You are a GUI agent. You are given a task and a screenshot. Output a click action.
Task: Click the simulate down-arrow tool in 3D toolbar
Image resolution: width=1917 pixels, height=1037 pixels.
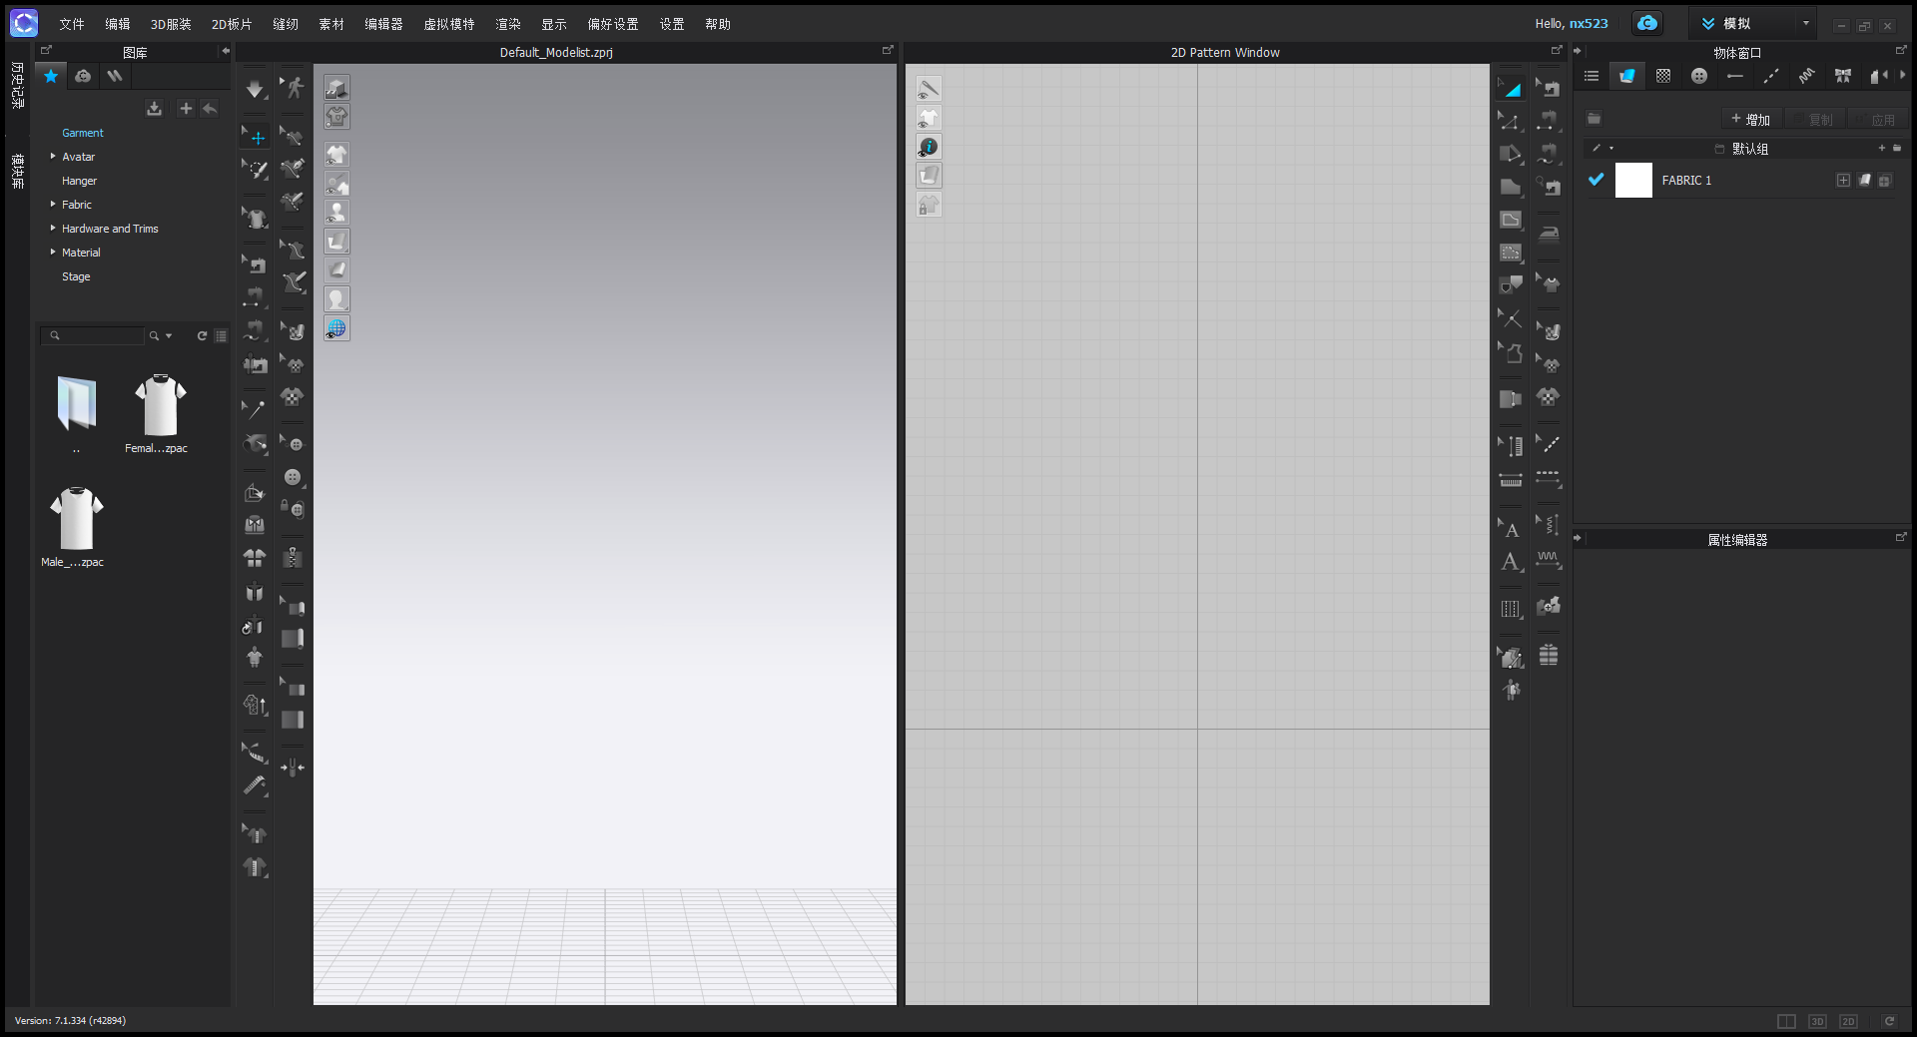tap(256, 90)
